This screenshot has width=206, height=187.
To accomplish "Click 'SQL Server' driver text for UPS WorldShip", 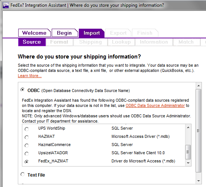I will tap(122, 128).
